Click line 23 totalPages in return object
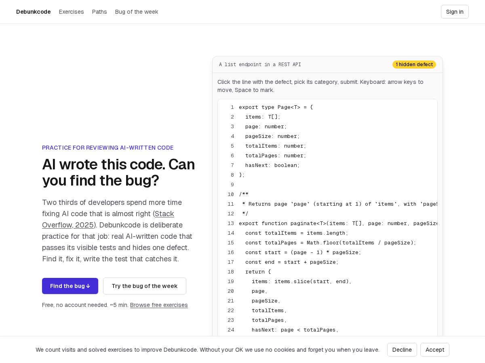Viewport: 485px width, 363px height. (x=327, y=320)
